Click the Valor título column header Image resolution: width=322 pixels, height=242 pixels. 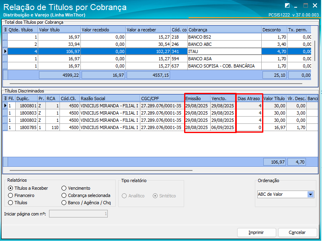(59, 30)
